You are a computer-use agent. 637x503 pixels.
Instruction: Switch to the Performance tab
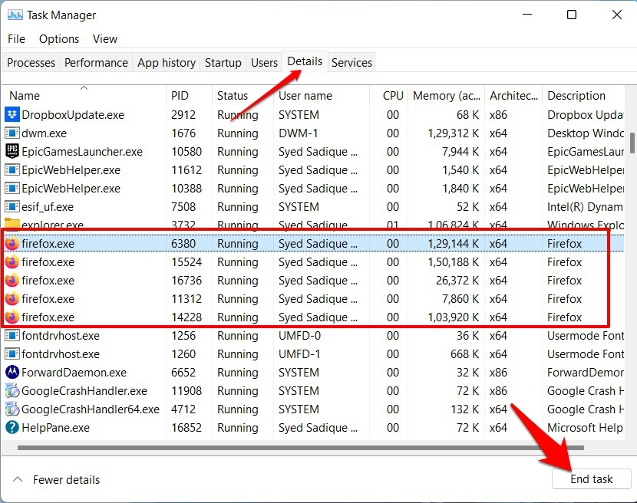click(x=96, y=63)
